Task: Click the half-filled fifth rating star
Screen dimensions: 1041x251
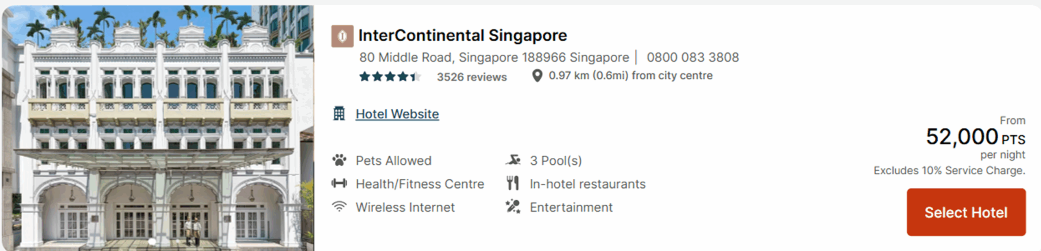Action: pyautogui.click(x=415, y=77)
